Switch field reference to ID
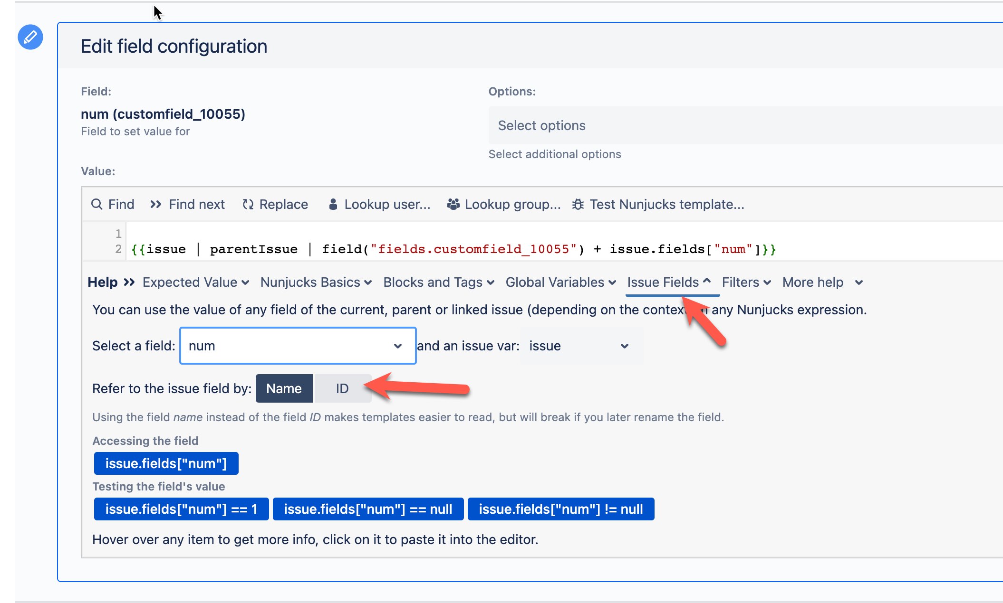This screenshot has width=1003, height=603. click(x=342, y=388)
